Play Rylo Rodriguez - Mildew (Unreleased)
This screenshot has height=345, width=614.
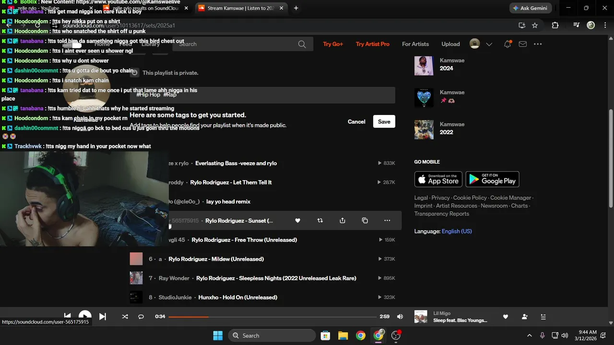pyautogui.click(x=216, y=259)
